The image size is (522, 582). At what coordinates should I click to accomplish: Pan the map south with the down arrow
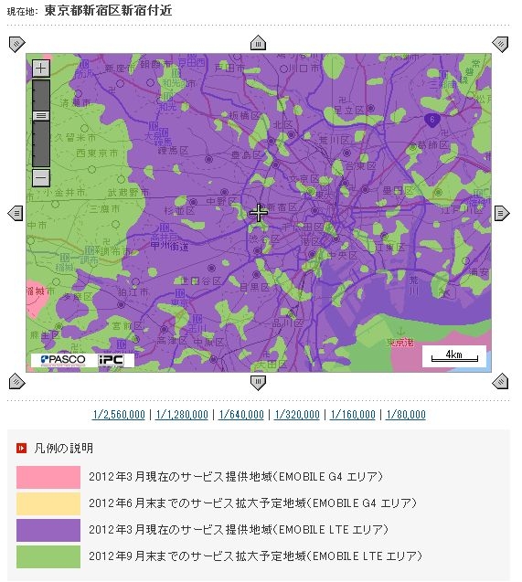click(258, 383)
